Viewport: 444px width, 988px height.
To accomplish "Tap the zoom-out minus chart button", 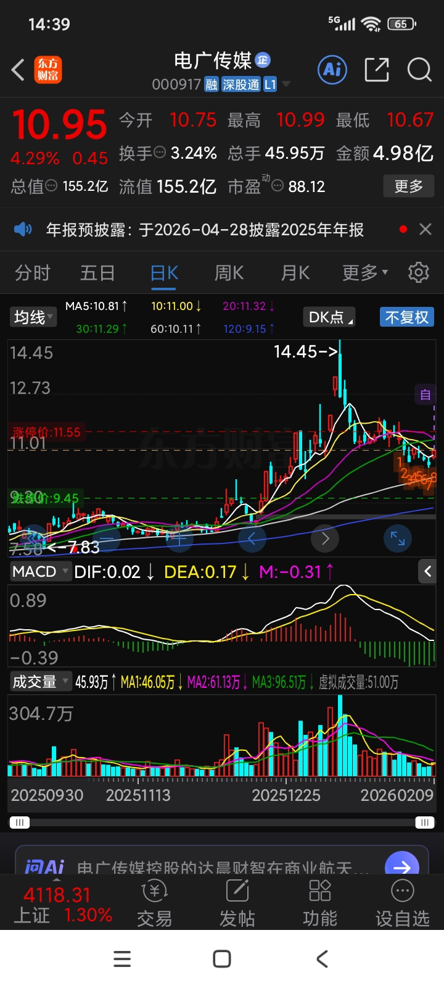I will click(x=106, y=539).
